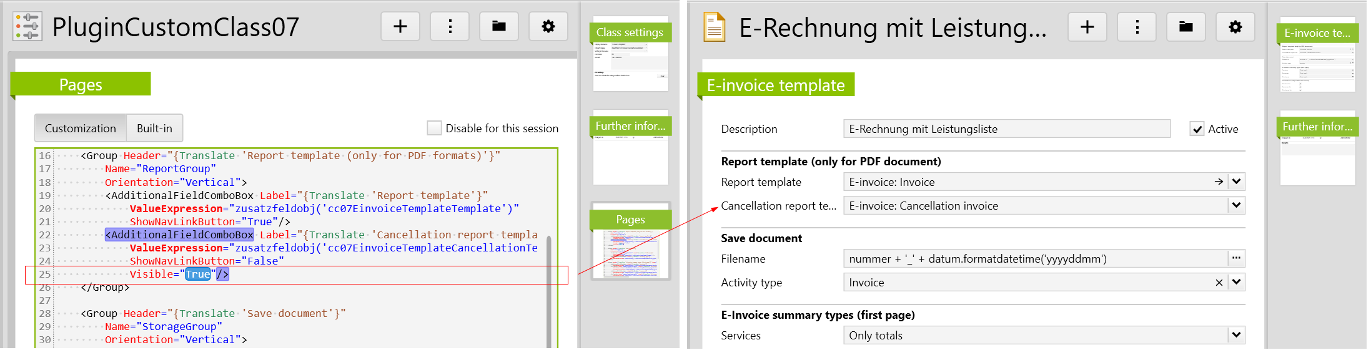Switch to the Built-in tab

click(x=154, y=129)
